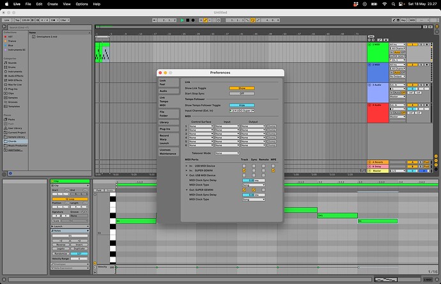The image size is (441, 284).
Task: Expand the In: USB MIDI Device port
Action: (x=186, y=166)
